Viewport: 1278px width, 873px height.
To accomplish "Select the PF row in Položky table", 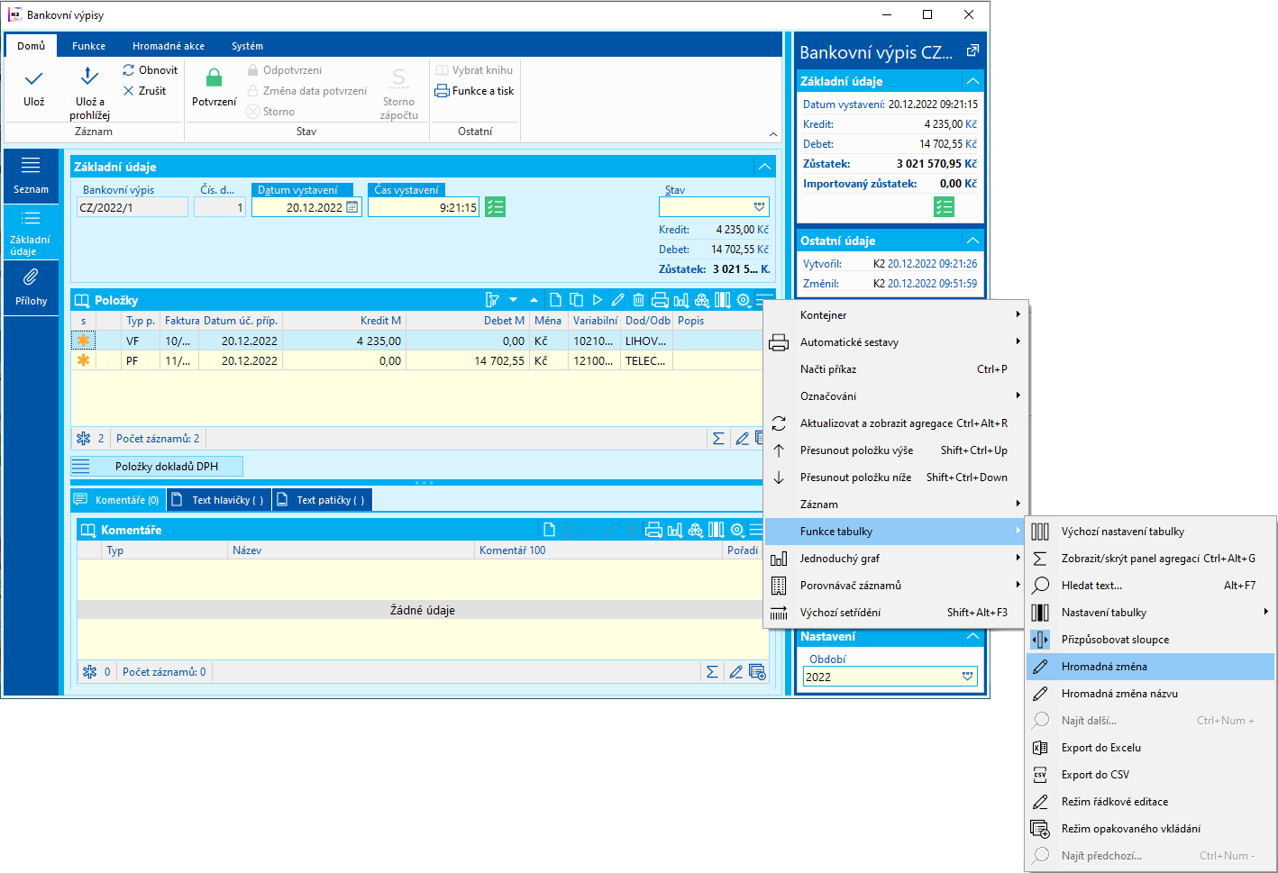I will click(416, 361).
